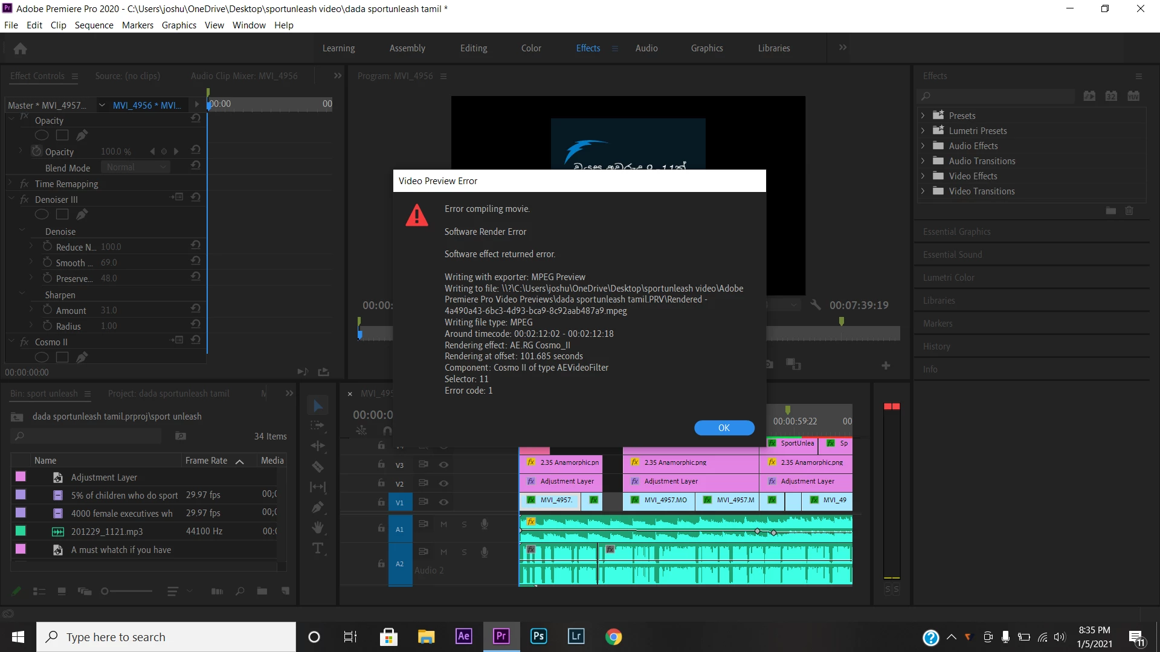This screenshot has width=1160, height=652.
Task: Select the Type tool
Action: pos(318,548)
